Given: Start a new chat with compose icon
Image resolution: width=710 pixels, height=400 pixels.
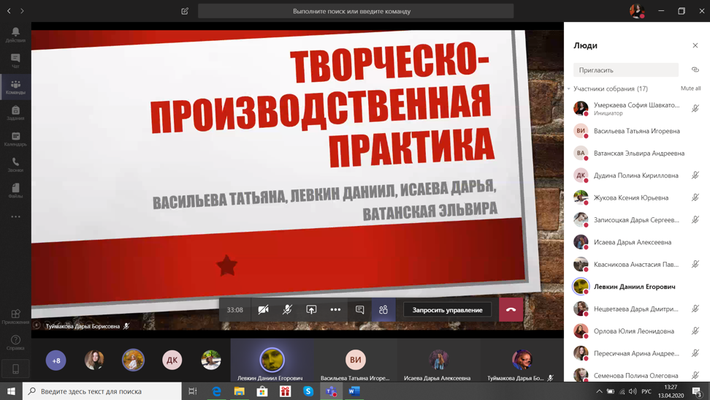Looking at the screenshot, I should pyautogui.click(x=185, y=11).
